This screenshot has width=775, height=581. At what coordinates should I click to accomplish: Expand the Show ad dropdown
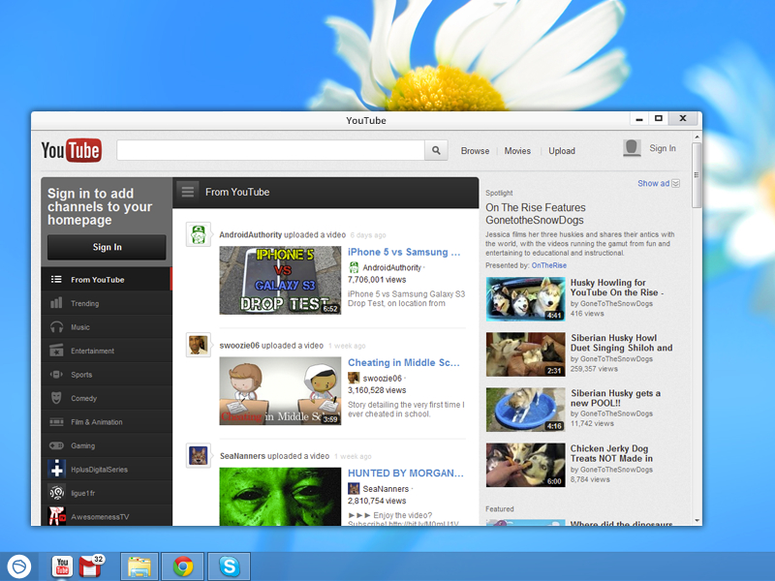pos(659,183)
